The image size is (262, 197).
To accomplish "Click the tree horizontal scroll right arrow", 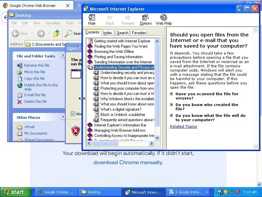I will tap(151, 143).
